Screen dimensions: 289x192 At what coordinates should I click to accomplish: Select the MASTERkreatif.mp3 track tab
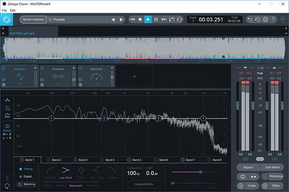(33, 31)
